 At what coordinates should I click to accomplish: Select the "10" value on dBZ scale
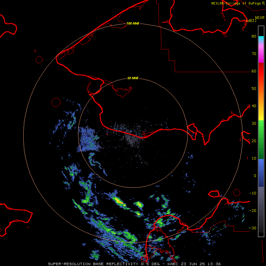click(254, 158)
